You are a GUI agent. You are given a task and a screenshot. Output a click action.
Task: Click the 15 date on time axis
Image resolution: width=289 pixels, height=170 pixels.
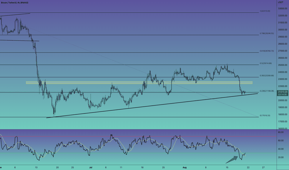click(227, 168)
